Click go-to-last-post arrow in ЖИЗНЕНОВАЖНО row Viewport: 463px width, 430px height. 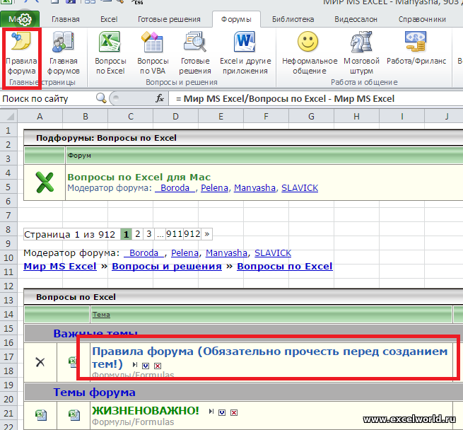click(x=211, y=411)
